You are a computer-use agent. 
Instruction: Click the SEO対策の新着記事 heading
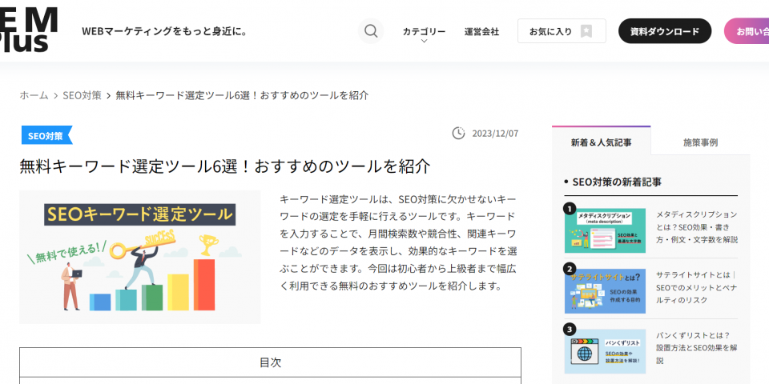(x=617, y=182)
